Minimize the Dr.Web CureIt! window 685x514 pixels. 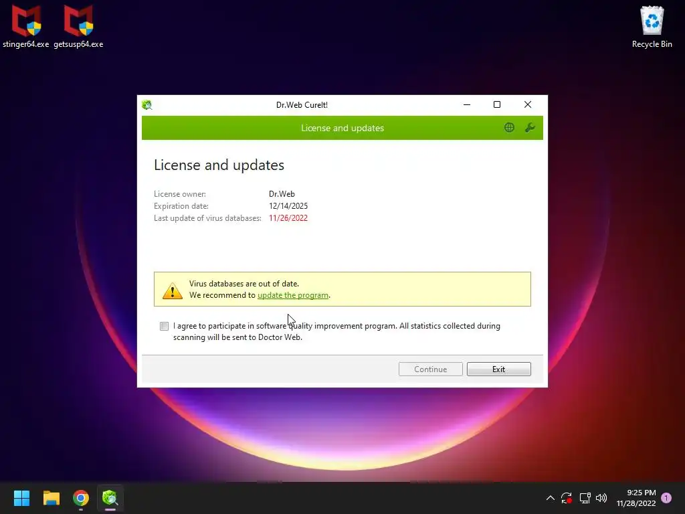point(466,104)
